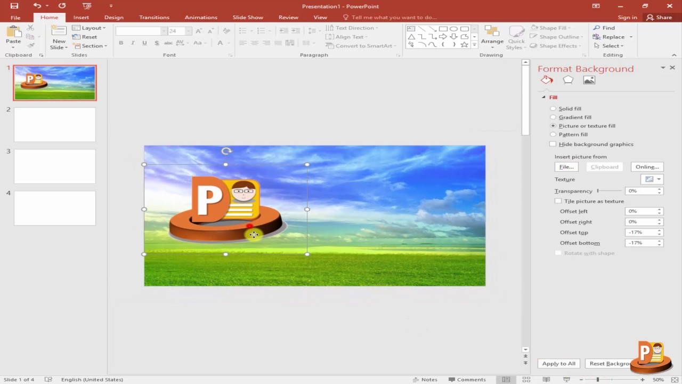This screenshot has width=682, height=384.
Task: Click the Reset slide button
Action: (85, 37)
